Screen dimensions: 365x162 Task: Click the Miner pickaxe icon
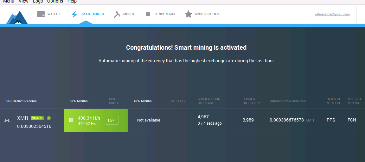(117, 15)
